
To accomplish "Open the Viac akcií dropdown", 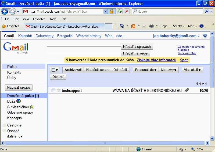I will point(192,70).
